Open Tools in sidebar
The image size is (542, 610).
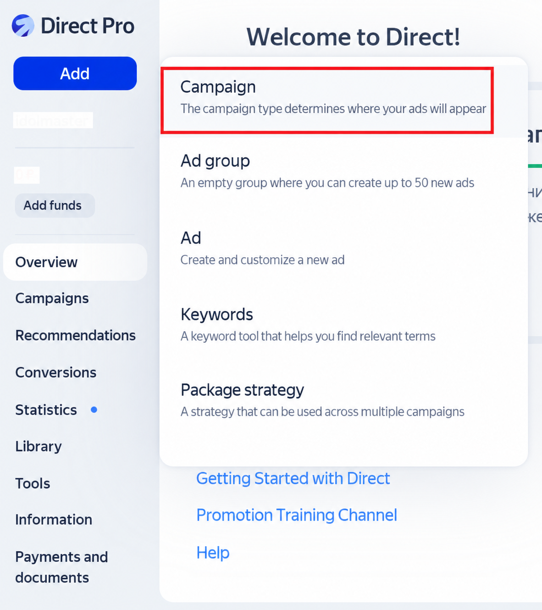point(33,483)
